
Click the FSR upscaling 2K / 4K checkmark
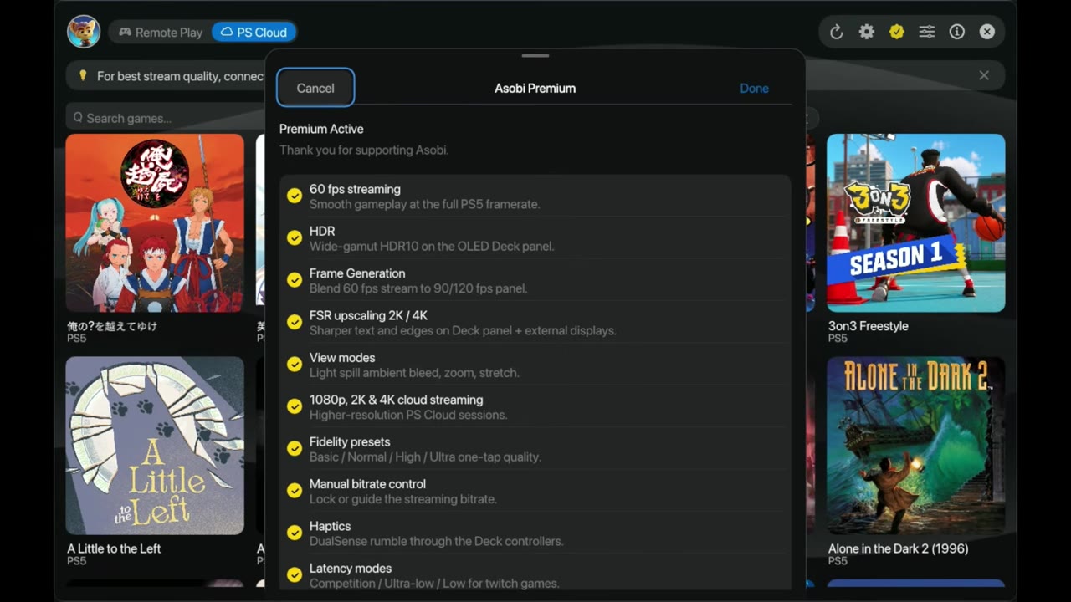click(295, 322)
